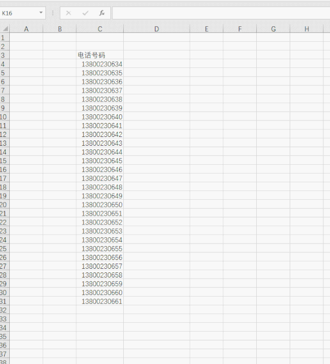Select cell containing 13800230661
This screenshot has height=364, width=330.
coord(100,301)
